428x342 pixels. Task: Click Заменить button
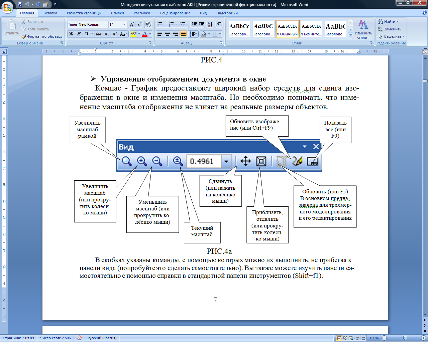[390, 29]
